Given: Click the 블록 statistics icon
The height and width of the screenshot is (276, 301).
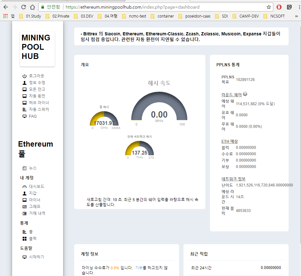Looking at the screenshot, I should (x=25, y=238).
